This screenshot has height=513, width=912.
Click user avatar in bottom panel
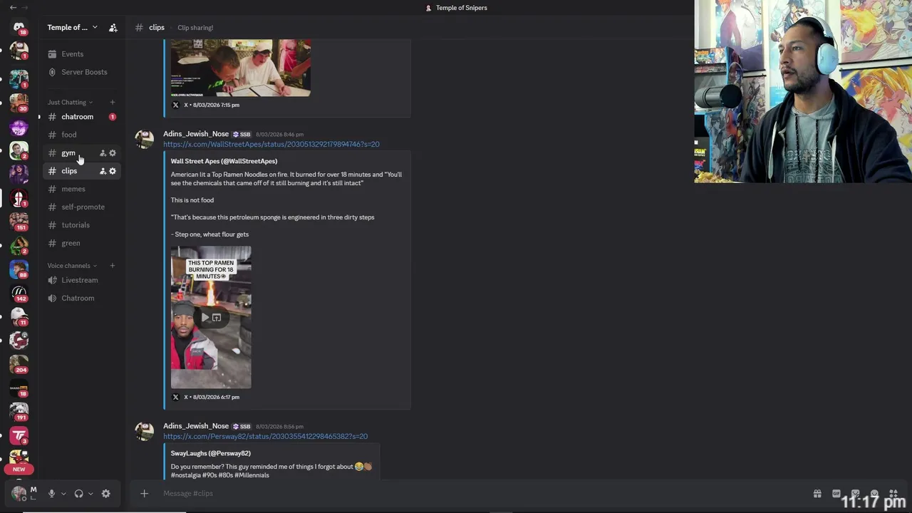19,493
